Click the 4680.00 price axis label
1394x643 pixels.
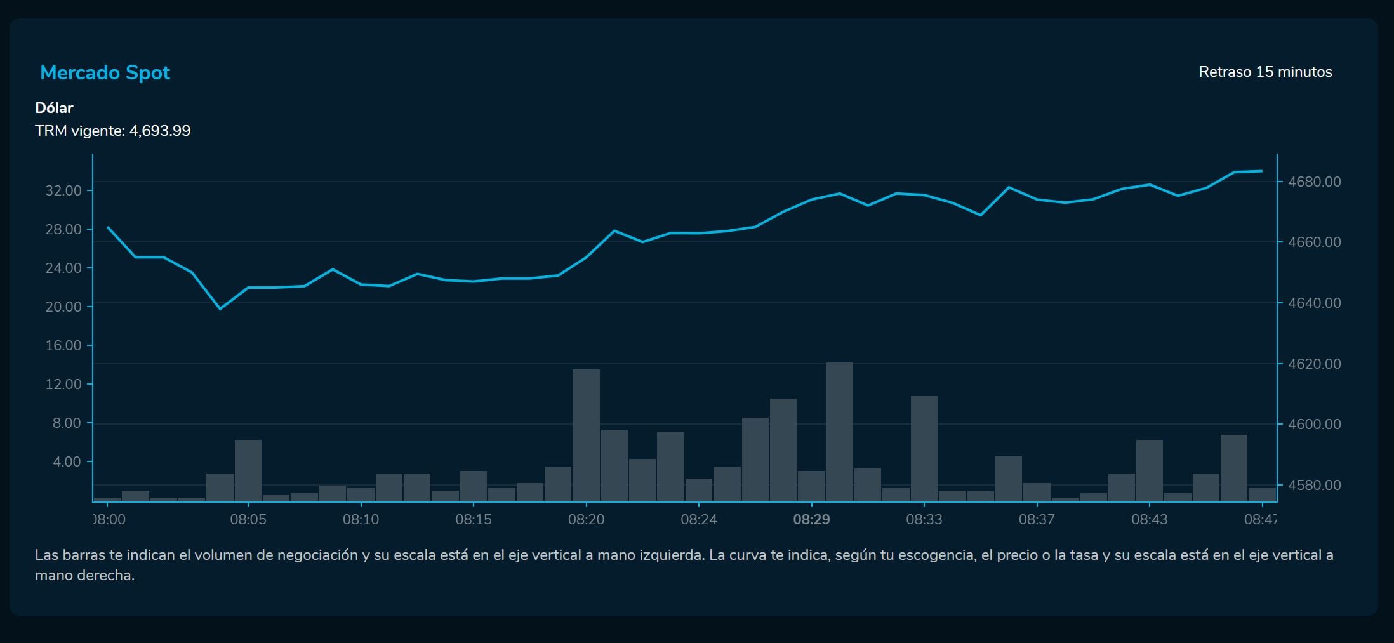[x=1313, y=182]
